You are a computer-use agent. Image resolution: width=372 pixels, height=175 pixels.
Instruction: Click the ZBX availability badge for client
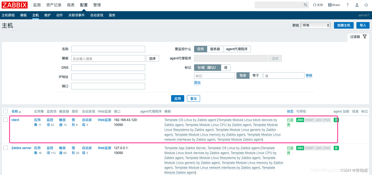click(x=300, y=120)
